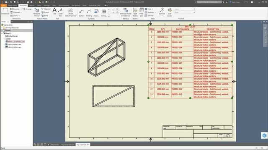
Task: Switch to the My Home document tab
Action: 55,145
